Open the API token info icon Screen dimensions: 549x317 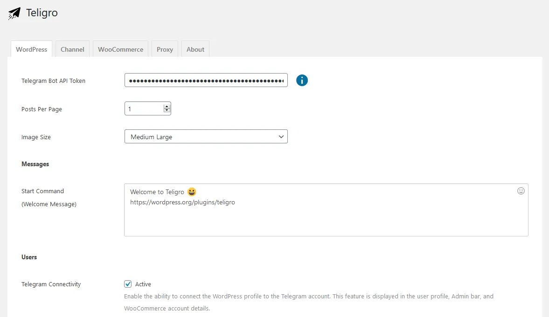pos(302,81)
